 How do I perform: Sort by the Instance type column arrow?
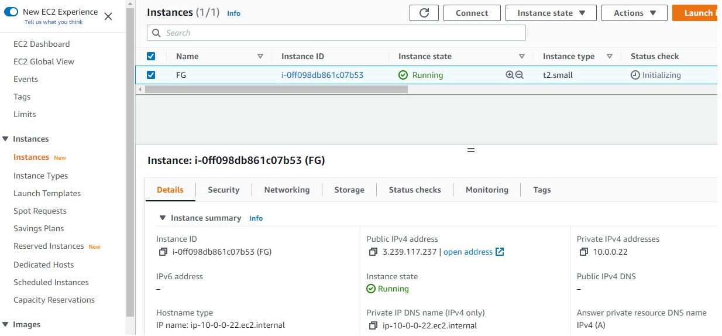coord(610,56)
